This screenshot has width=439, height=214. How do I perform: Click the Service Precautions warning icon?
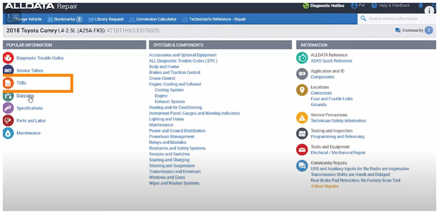click(x=302, y=118)
